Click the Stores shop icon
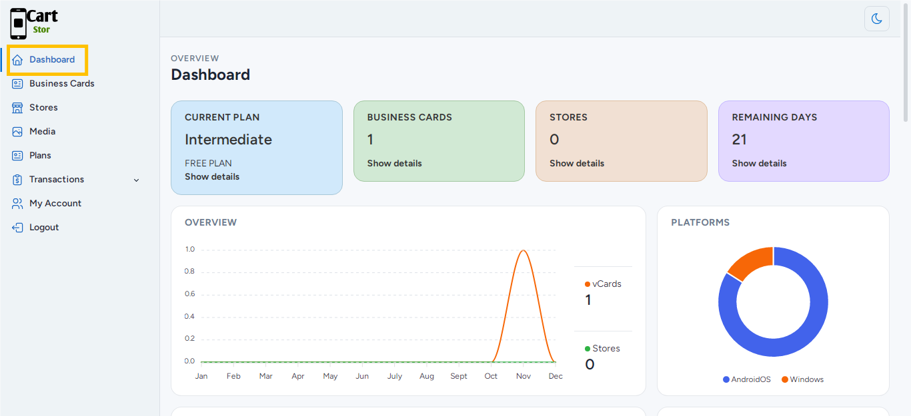911x416 pixels. 17,108
